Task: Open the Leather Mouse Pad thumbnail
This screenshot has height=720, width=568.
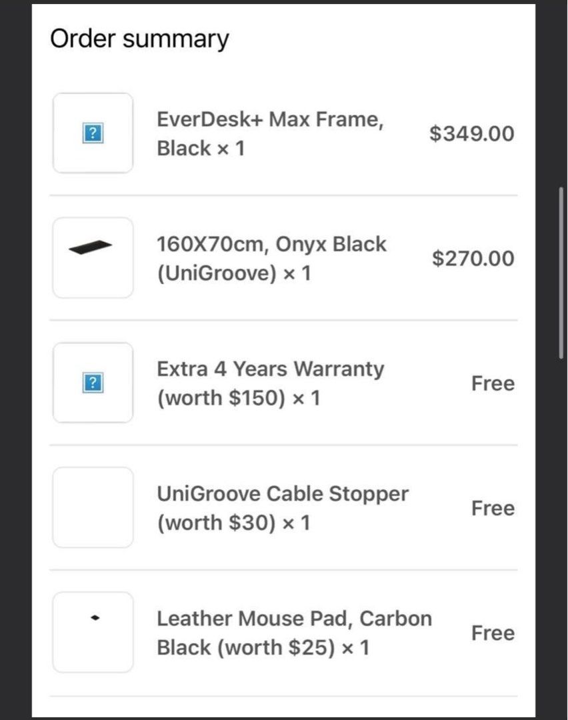Action: [x=93, y=632]
